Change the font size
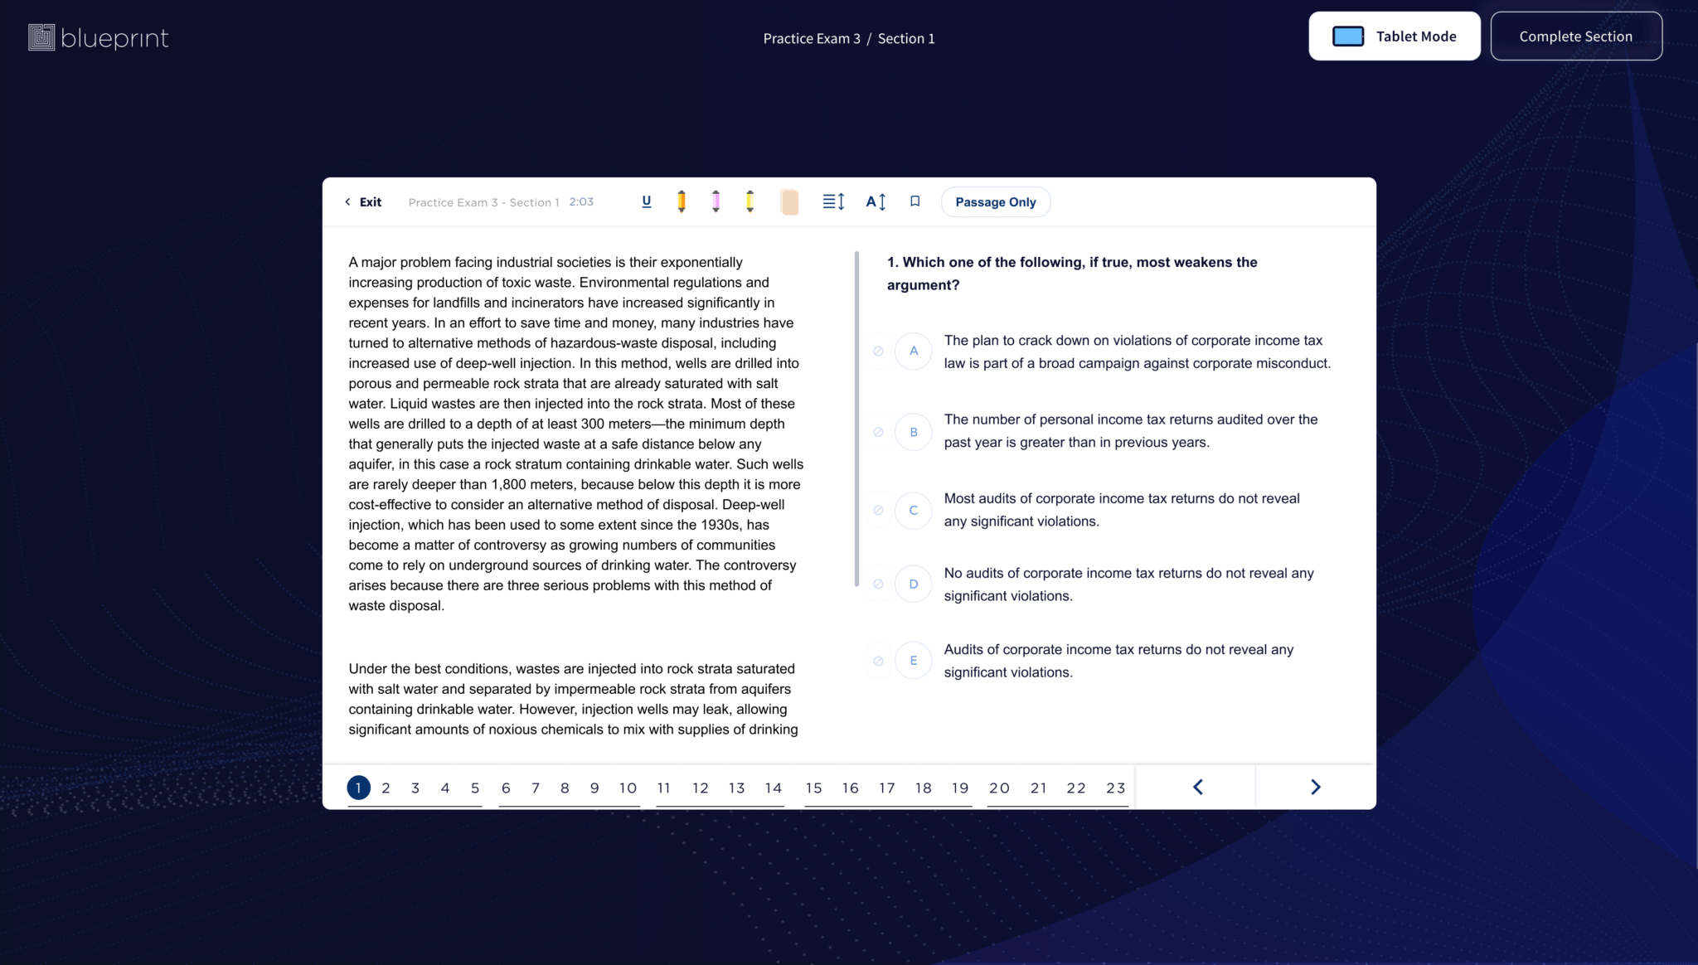Viewport: 1698px width, 965px height. [876, 201]
